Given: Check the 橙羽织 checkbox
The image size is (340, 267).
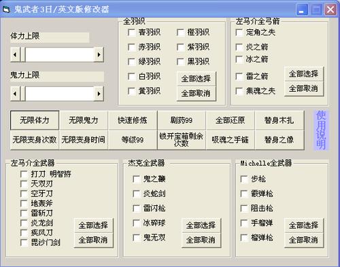Looking at the screenshot, I should (x=180, y=33).
